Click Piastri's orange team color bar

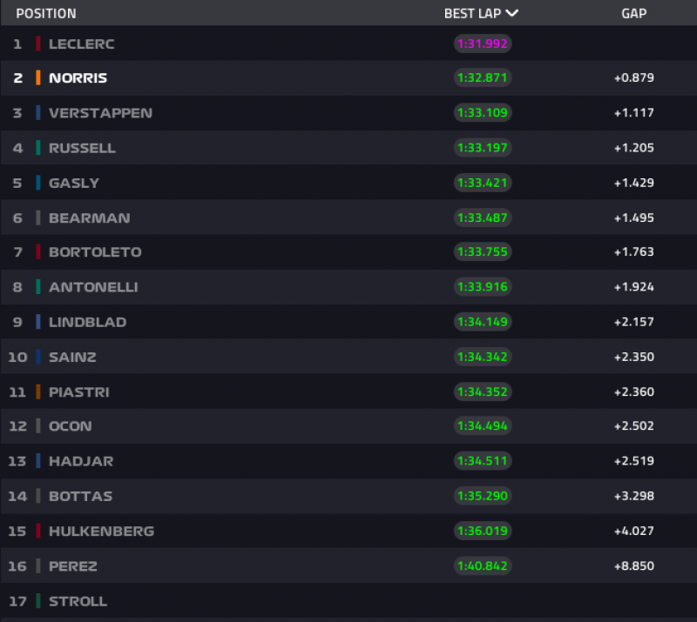coord(38,391)
